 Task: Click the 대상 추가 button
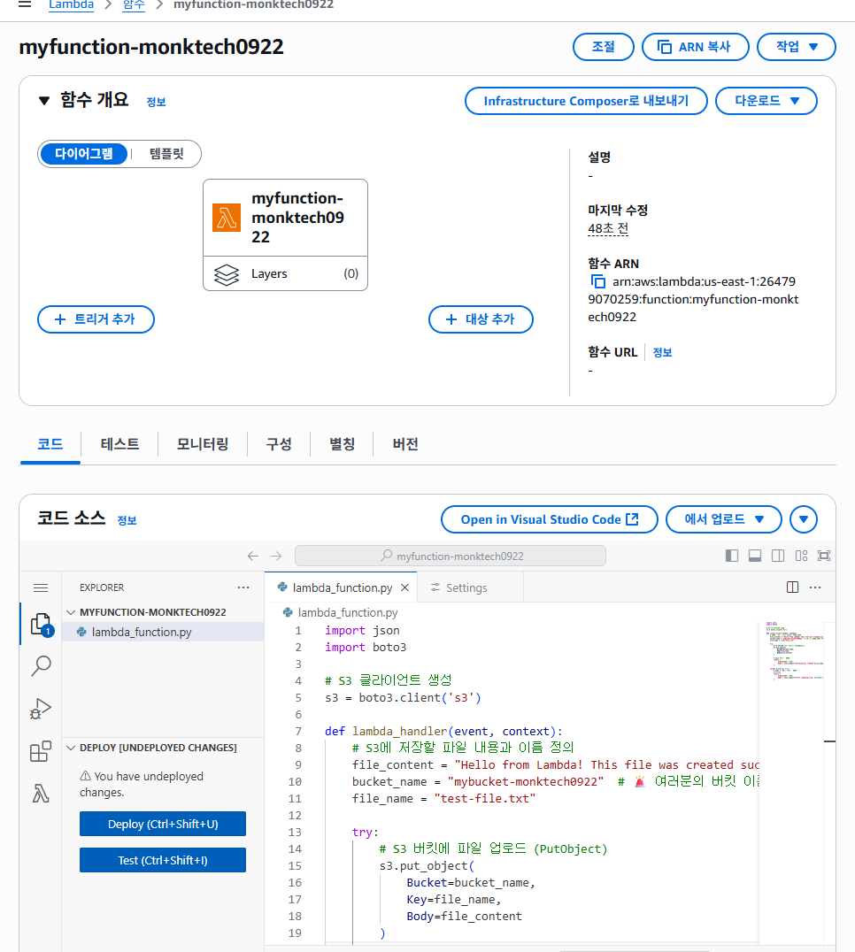click(x=481, y=319)
